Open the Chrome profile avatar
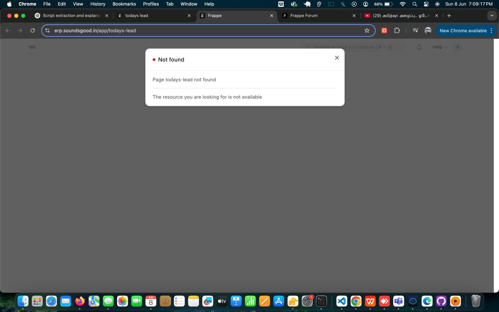499x312 pixels. click(428, 30)
